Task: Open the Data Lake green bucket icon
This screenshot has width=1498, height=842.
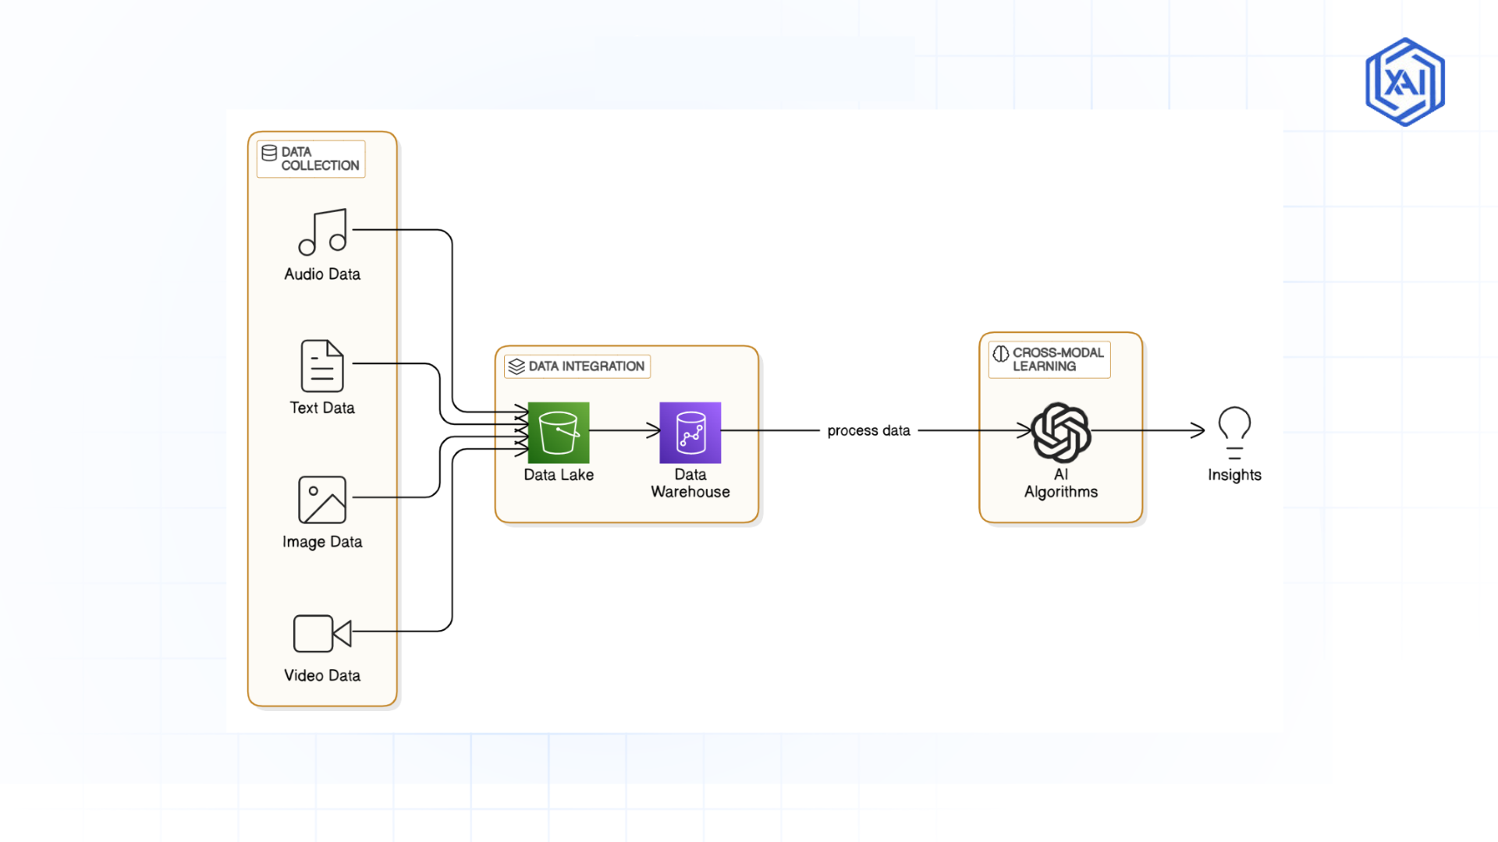Action: (559, 431)
